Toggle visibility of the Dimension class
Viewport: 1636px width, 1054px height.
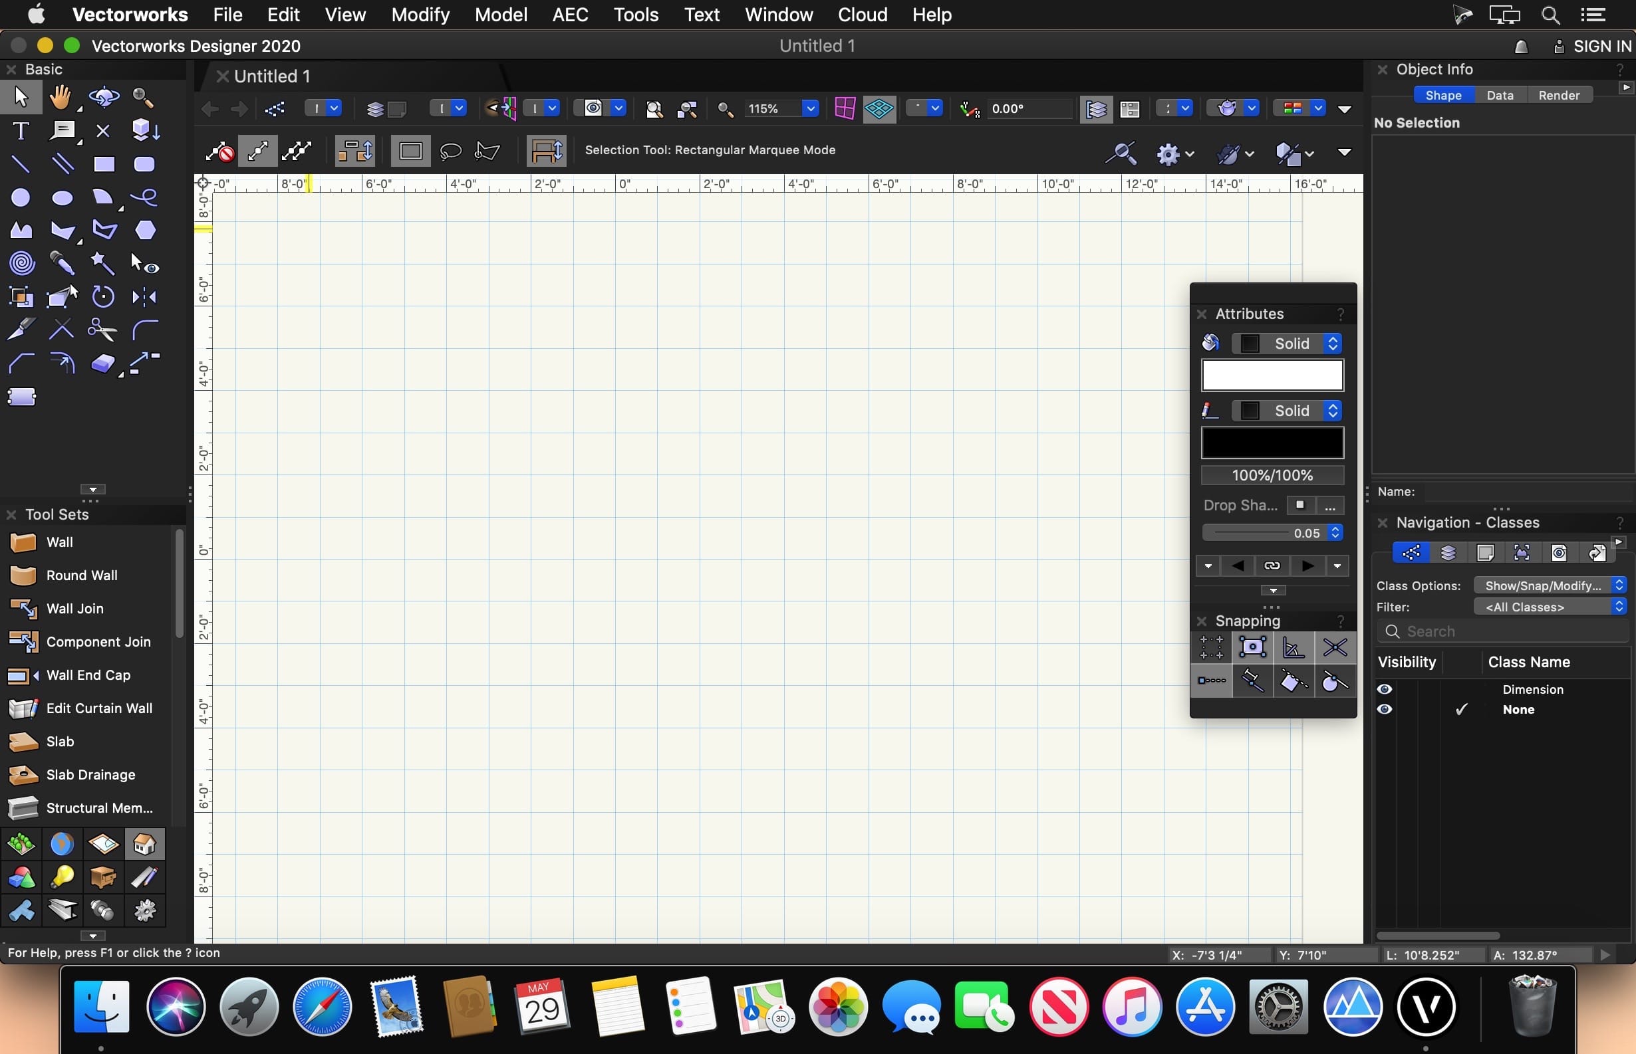click(1384, 689)
